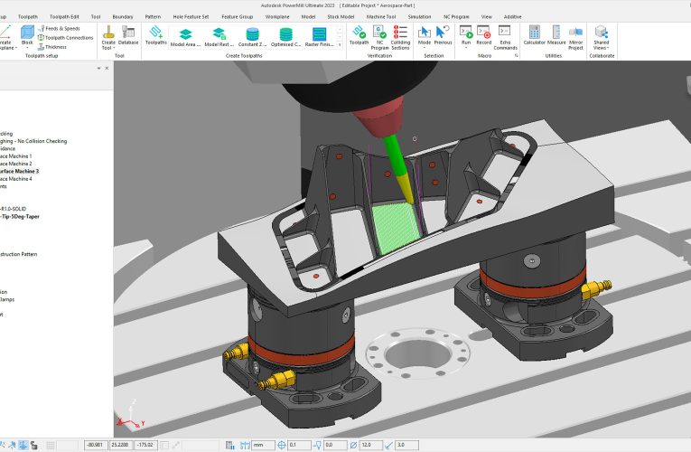Open the Additive tab
Viewport: 691px width, 452px height.
coord(512,17)
